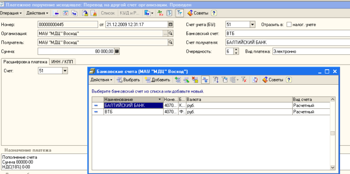Switch to the Расшифровка платежа tab

26,62
